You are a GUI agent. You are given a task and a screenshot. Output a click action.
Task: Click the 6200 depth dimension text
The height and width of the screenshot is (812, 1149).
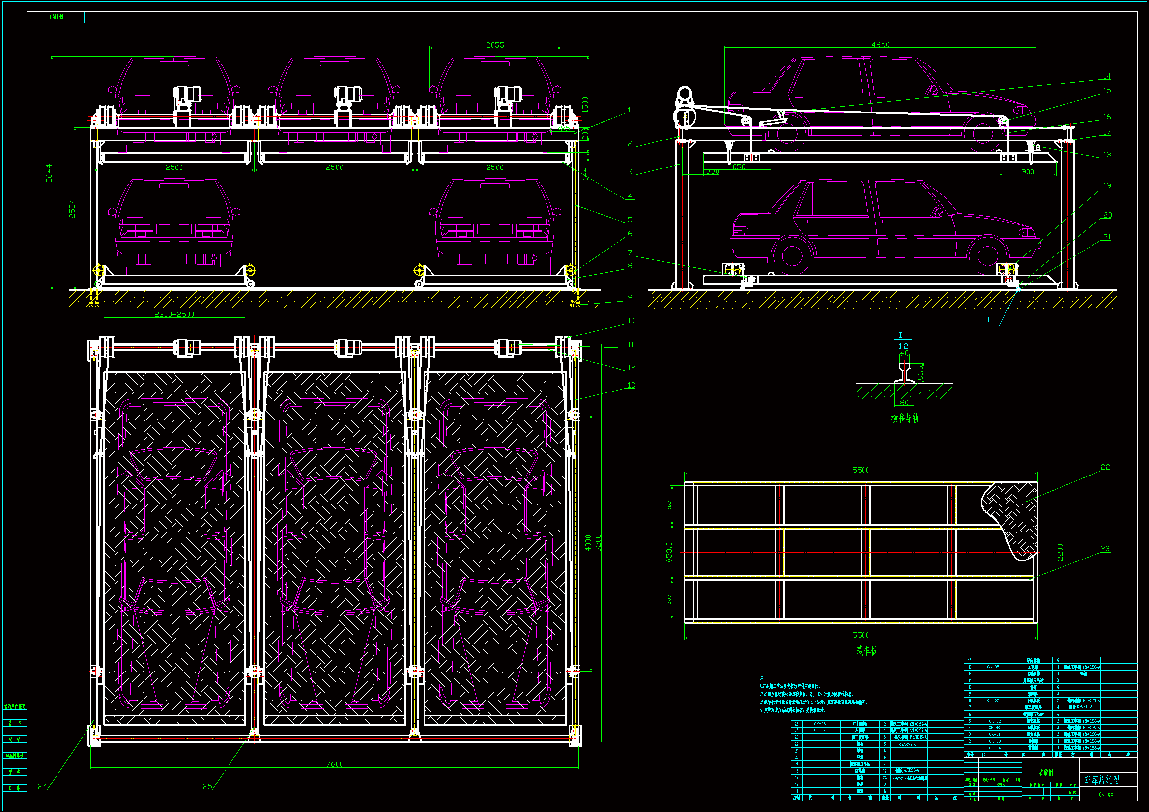(x=598, y=543)
